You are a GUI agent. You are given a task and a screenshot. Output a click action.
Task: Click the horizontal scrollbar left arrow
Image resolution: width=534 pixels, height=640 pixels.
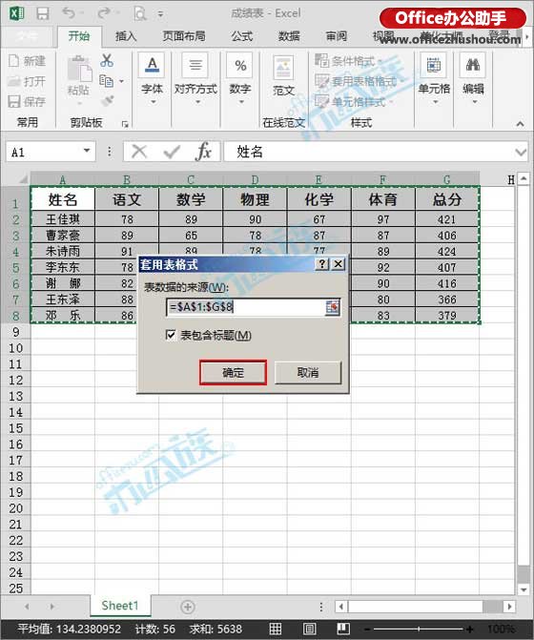341,607
